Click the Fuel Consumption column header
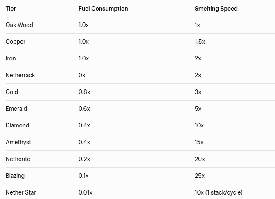Viewport: 275px width, 199px height. pyautogui.click(x=103, y=9)
